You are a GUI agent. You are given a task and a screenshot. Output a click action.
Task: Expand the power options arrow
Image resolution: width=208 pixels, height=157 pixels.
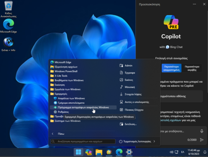tap(154, 142)
